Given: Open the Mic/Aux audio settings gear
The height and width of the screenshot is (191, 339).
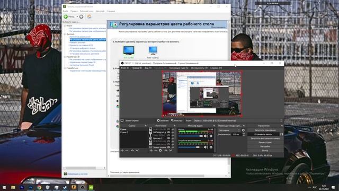Looking at the screenshot, I should click(211, 136).
